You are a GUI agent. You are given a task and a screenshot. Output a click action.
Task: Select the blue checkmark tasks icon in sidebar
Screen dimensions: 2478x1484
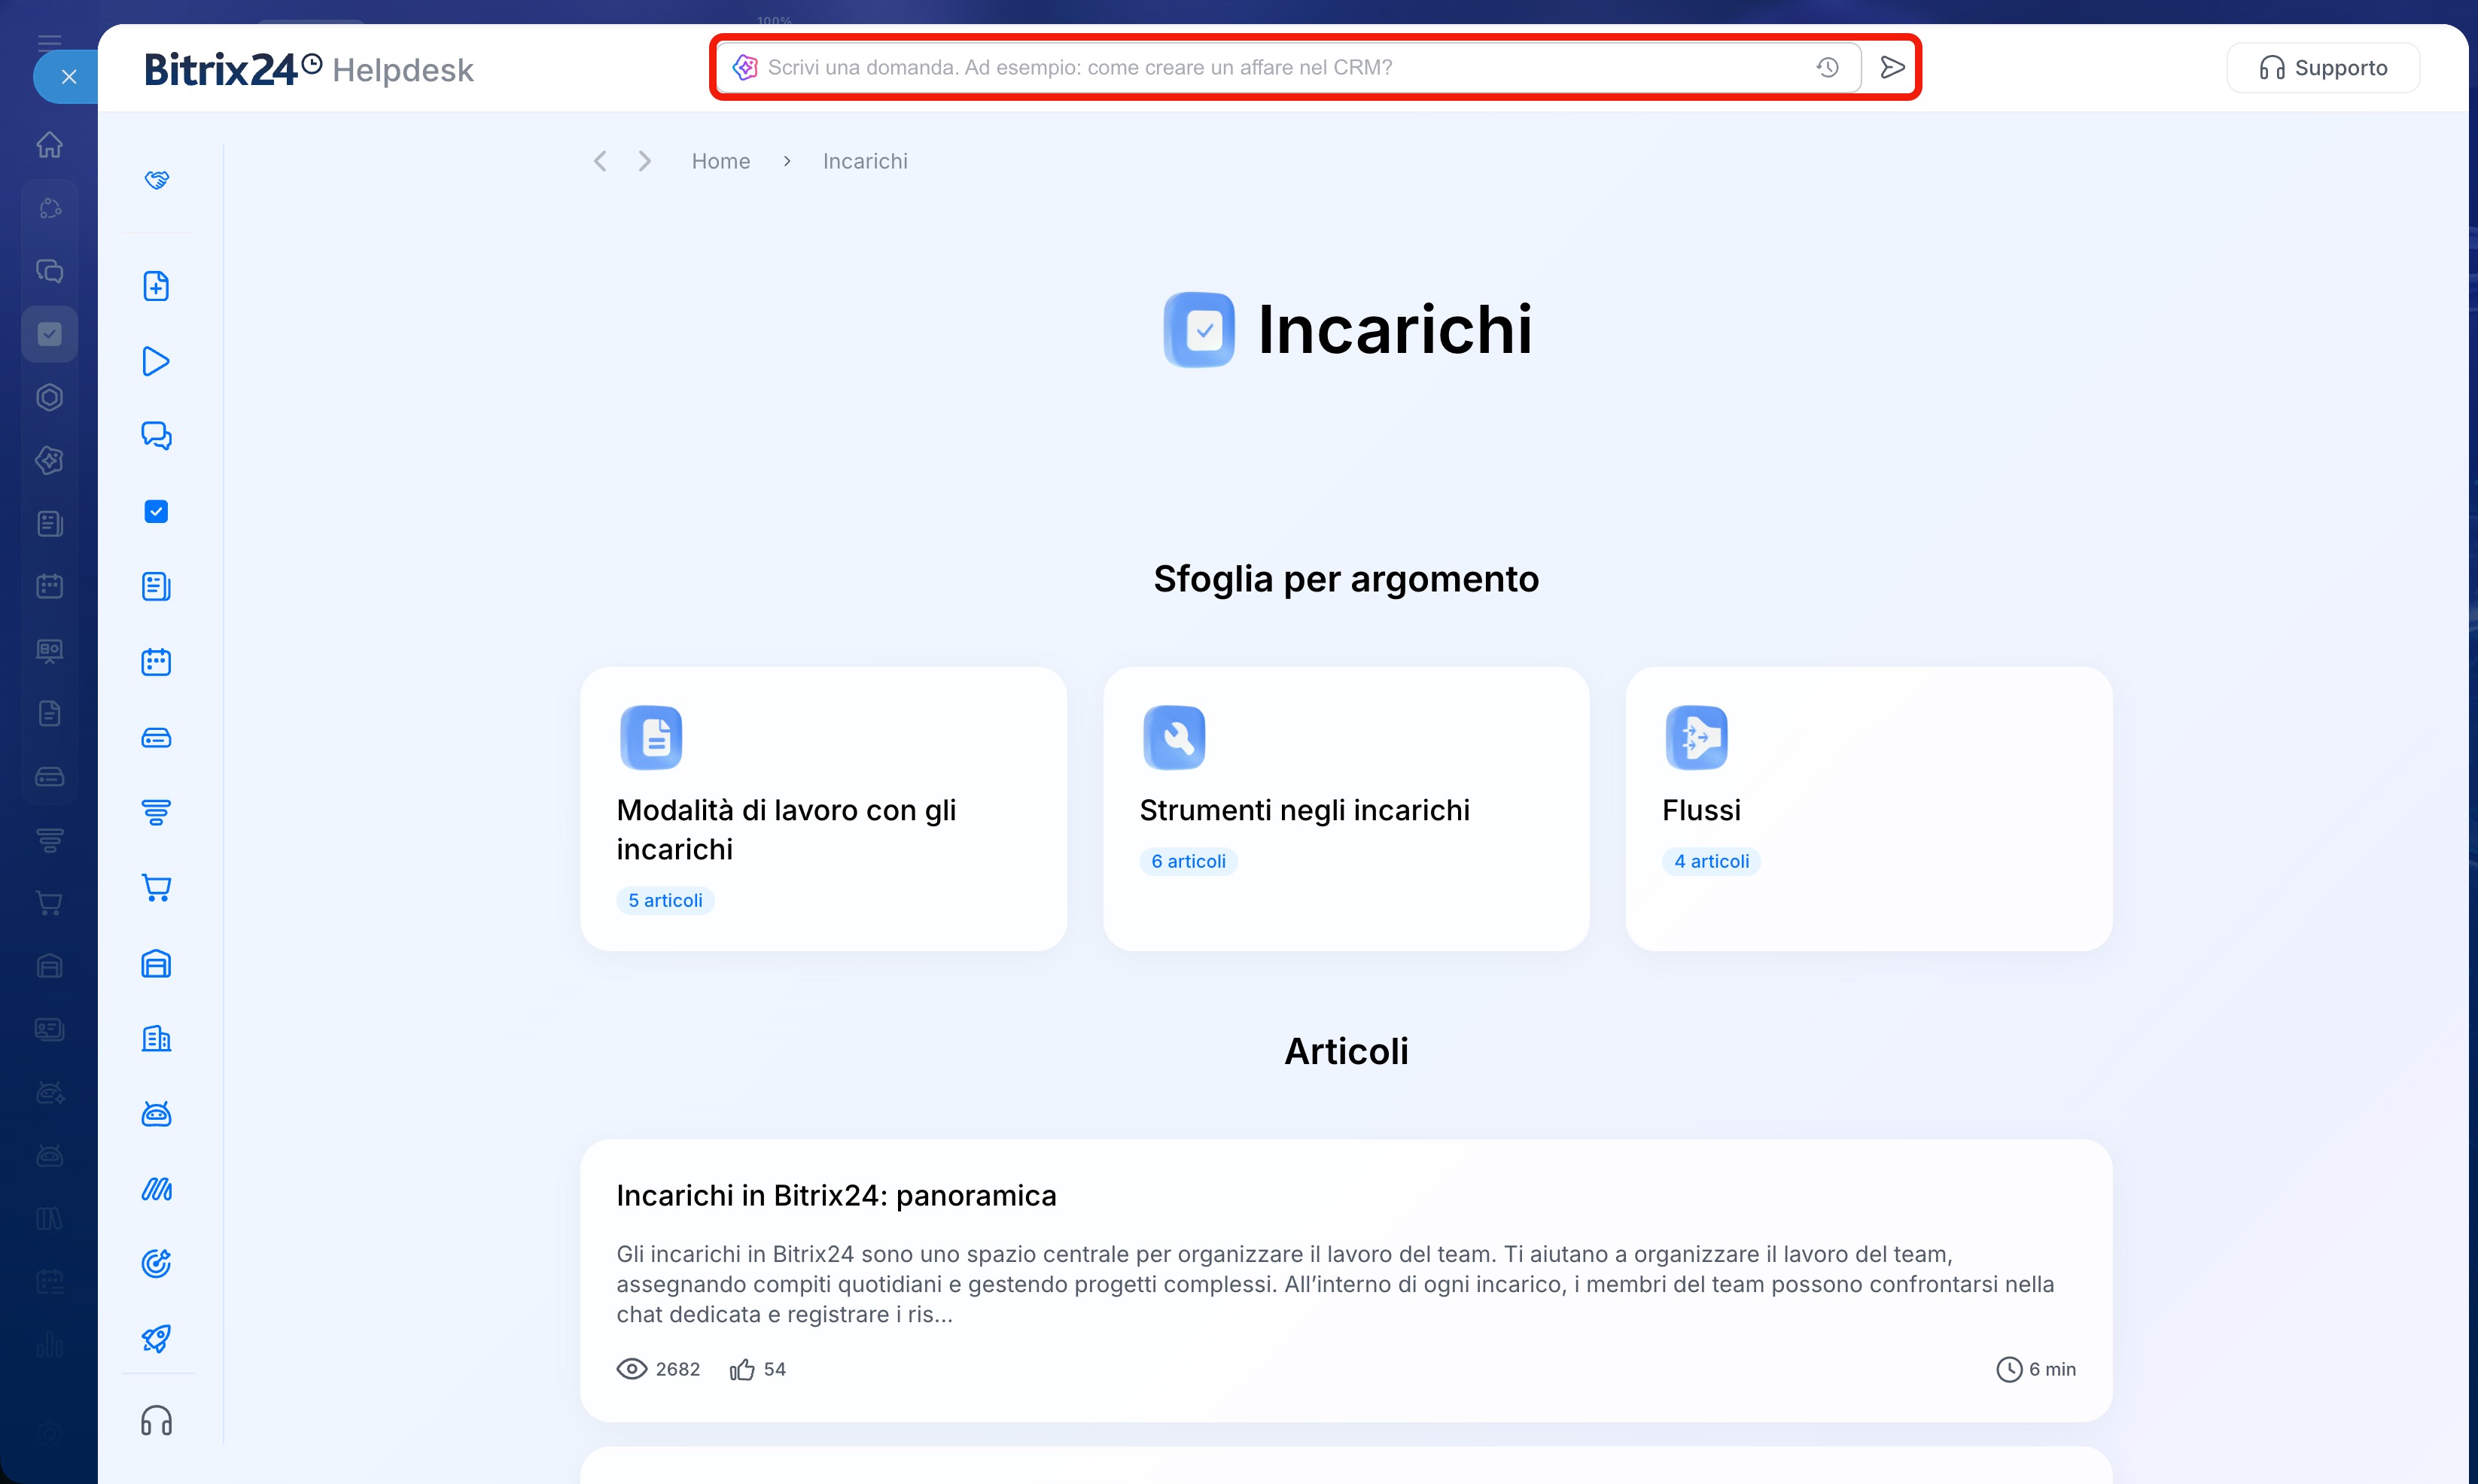pyautogui.click(x=156, y=512)
